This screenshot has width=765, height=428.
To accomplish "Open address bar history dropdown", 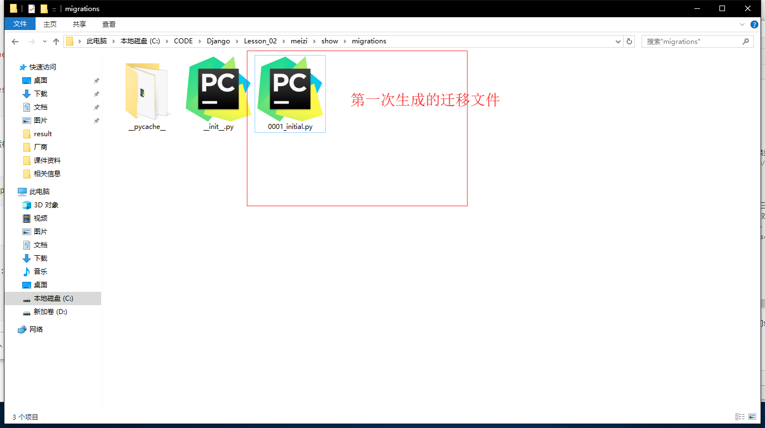I will 619,41.
